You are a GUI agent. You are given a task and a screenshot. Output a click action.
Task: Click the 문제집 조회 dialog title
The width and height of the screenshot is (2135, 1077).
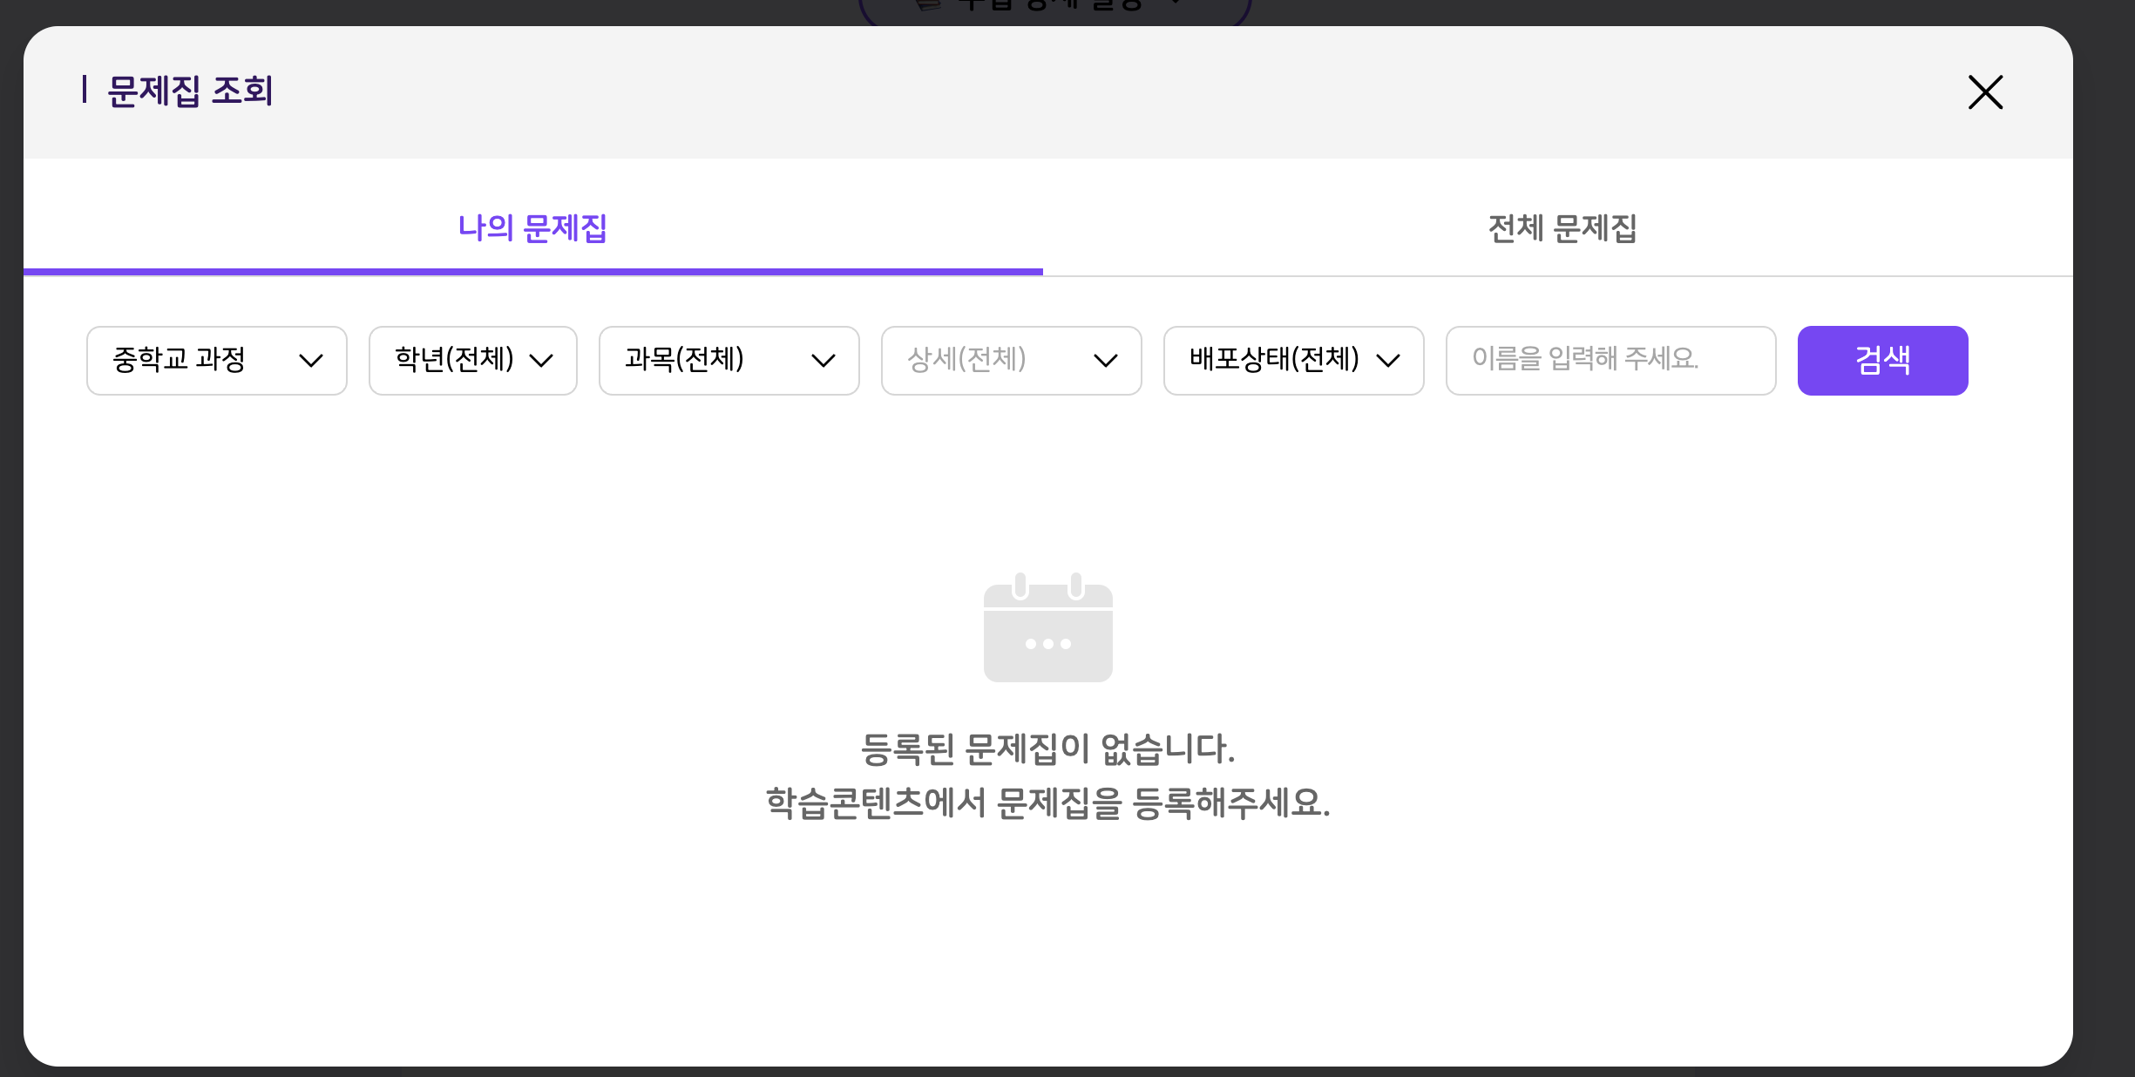tap(190, 91)
